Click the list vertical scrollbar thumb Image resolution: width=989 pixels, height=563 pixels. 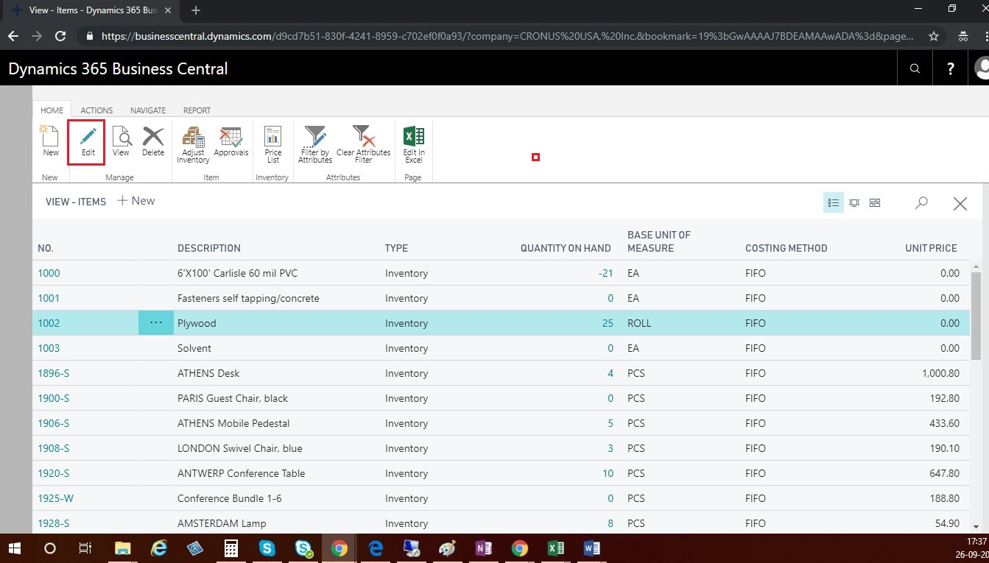click(977, 316)
